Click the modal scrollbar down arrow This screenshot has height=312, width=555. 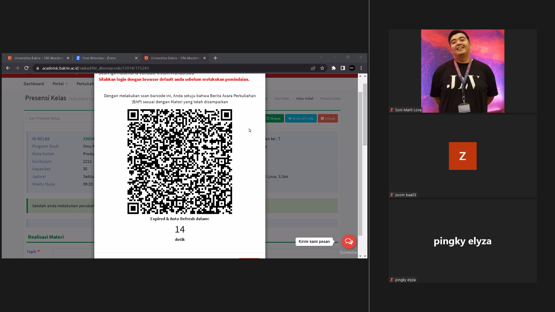[360, 256]
